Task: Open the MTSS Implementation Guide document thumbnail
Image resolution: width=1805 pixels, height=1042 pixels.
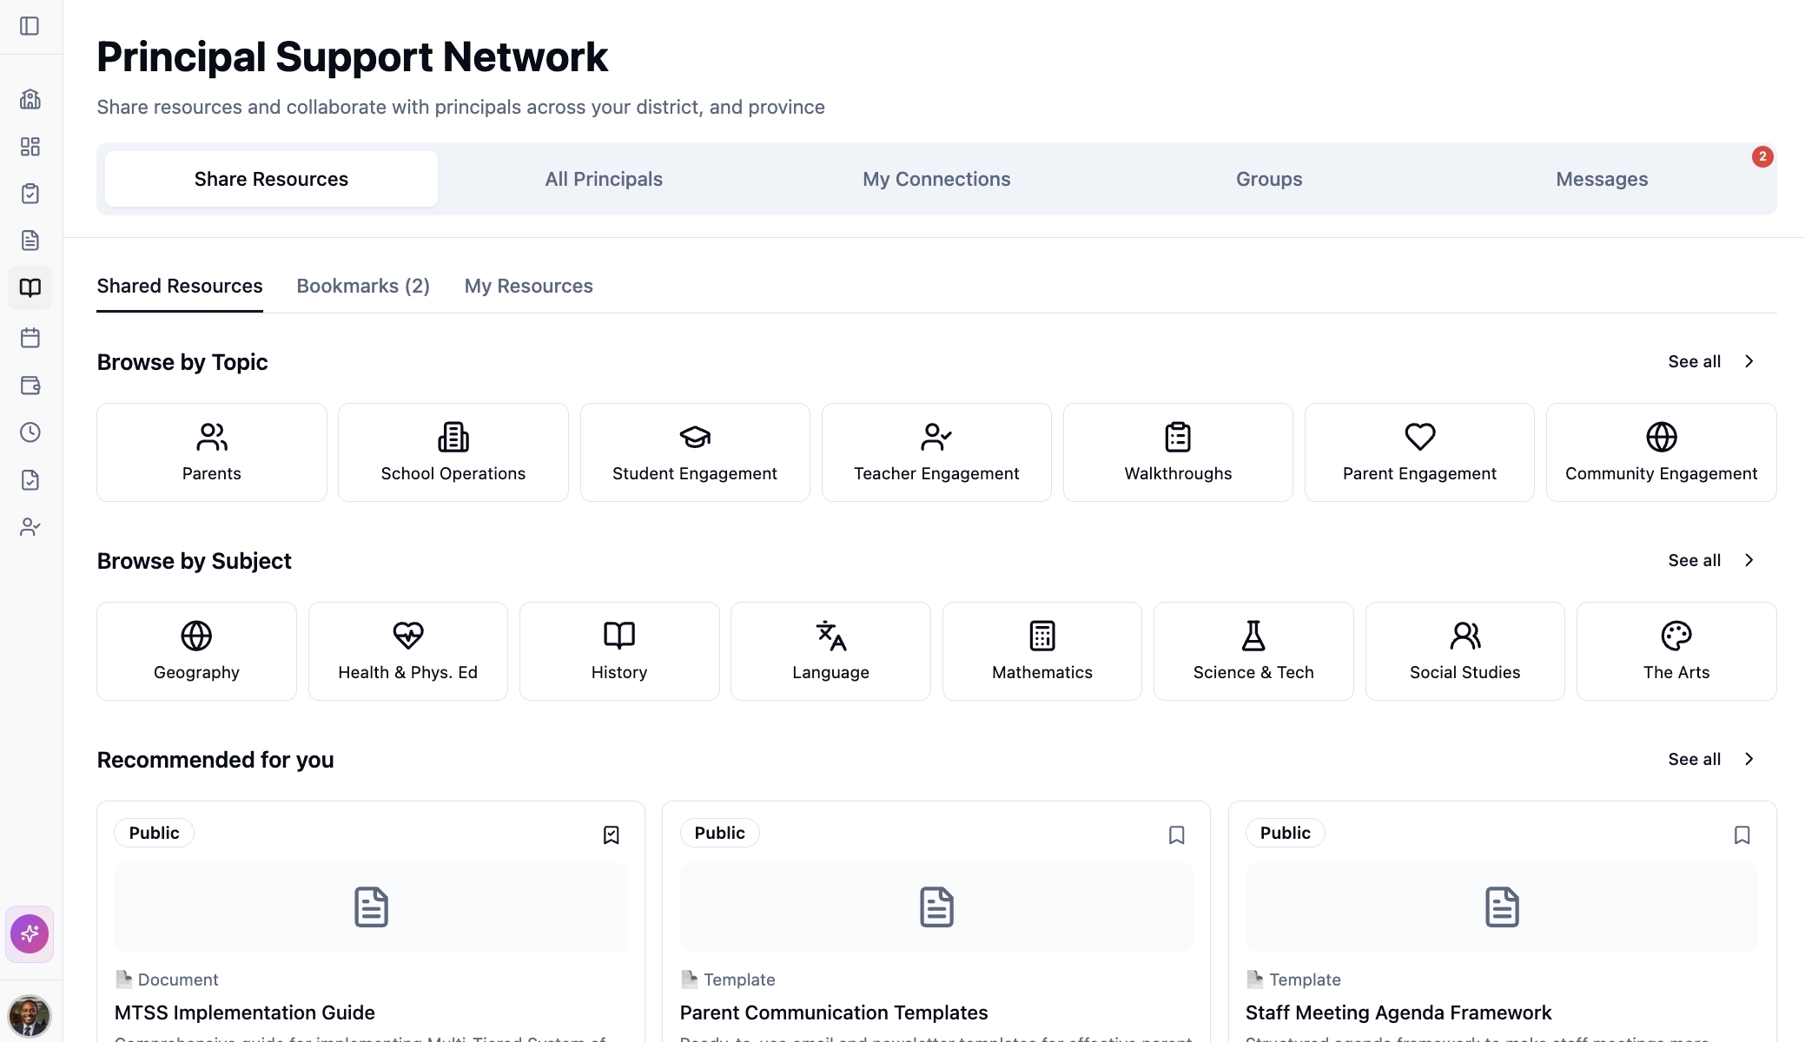Action: tap(371, 907)
